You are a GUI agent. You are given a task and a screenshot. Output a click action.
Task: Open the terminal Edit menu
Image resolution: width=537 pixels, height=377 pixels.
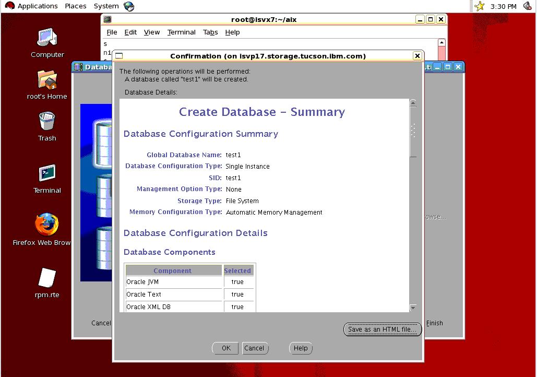tap(130, 32)
